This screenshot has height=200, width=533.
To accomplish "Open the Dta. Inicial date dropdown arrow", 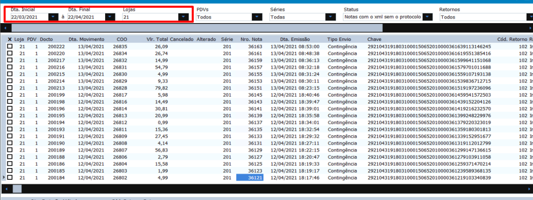I will click(53, 17).
